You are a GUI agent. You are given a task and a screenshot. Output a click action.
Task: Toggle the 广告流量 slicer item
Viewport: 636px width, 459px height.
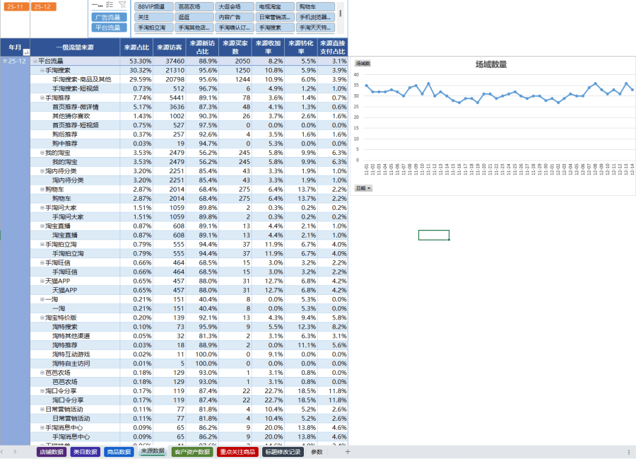tap(109, 17)
